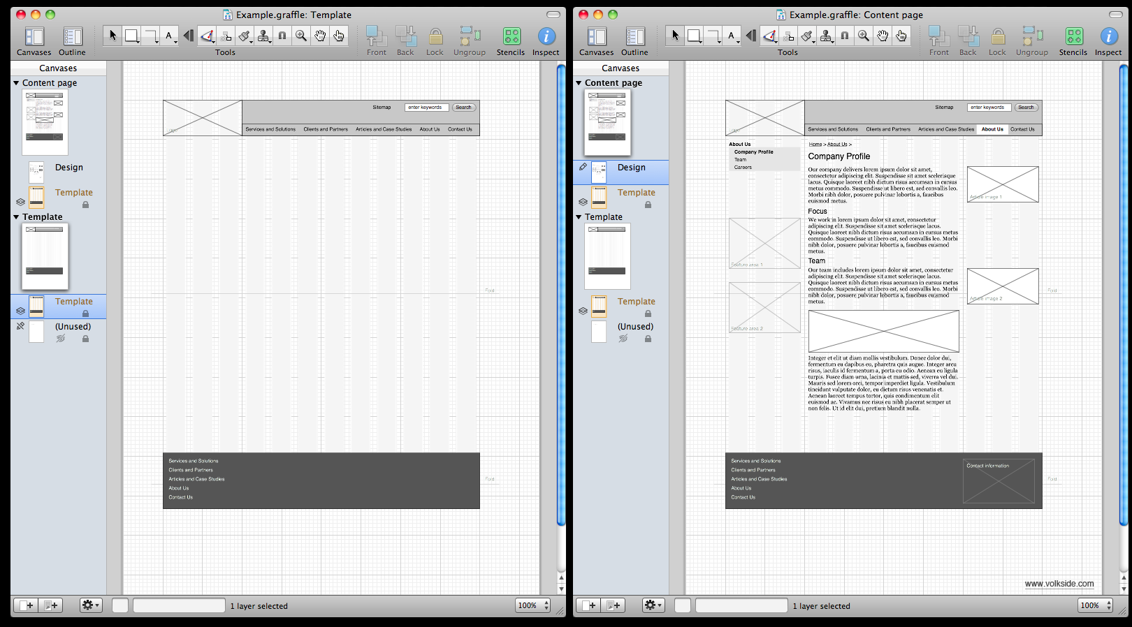Open the Inspect panel in Template window

tap(546, 41)
